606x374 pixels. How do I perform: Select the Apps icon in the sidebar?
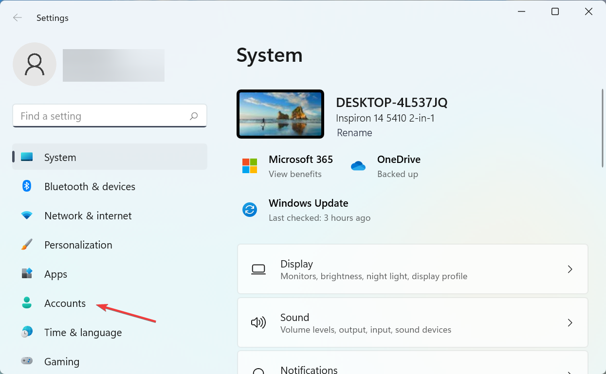[26, 274]
